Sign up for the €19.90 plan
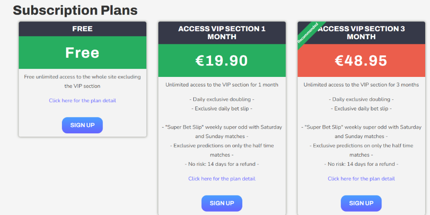 click(222, 203)
